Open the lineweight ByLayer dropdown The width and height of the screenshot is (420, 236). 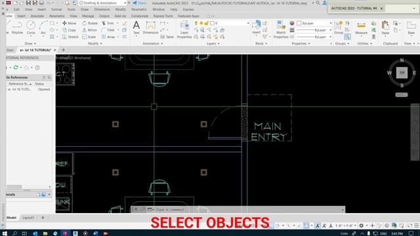[314, 30]
